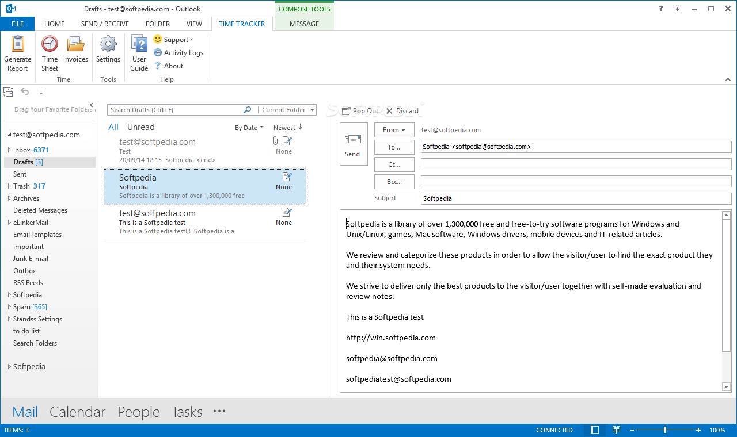Click the 100% zoom level
The height and width of the screenshot is (437, 737).
[x=717, y=430]
